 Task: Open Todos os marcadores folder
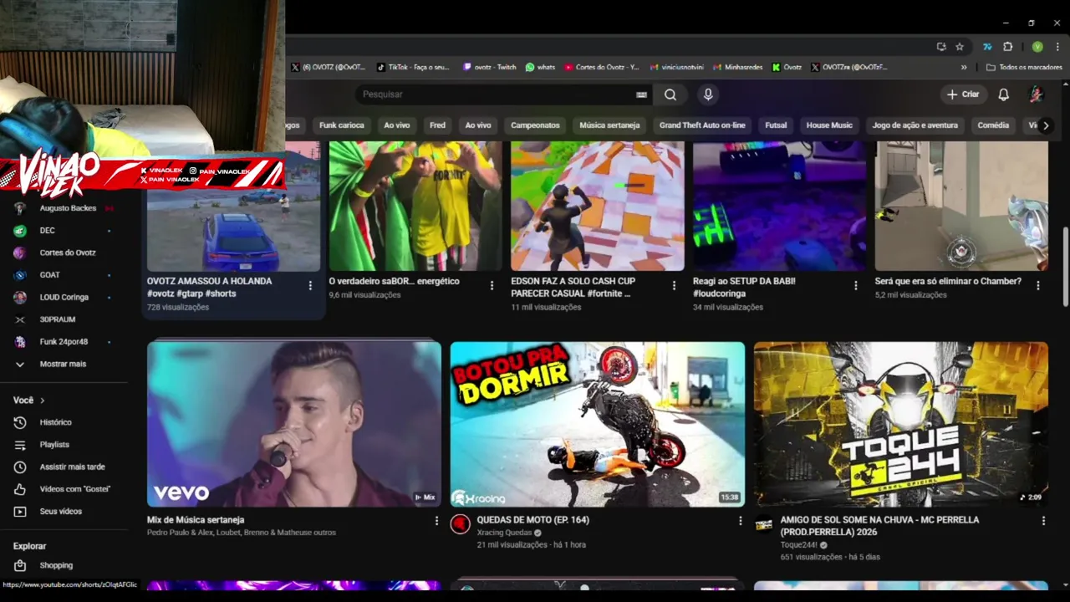1024,67
